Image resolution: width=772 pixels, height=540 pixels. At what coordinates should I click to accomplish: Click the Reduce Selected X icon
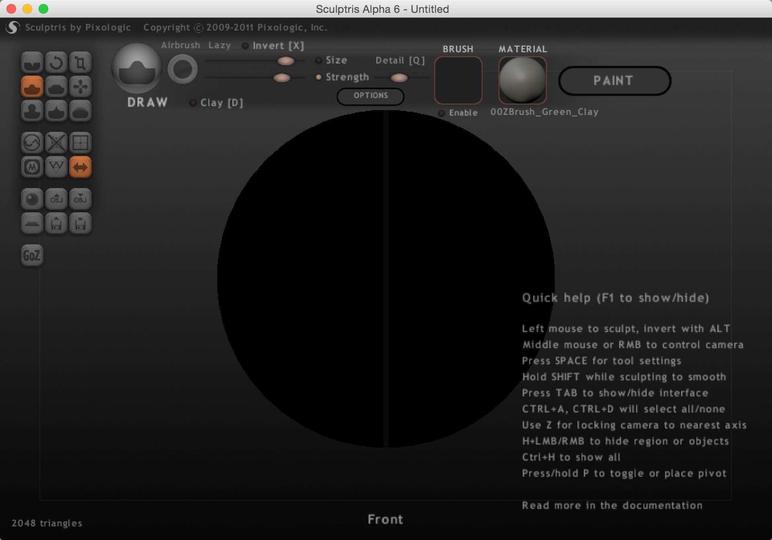tap(56, 143)
